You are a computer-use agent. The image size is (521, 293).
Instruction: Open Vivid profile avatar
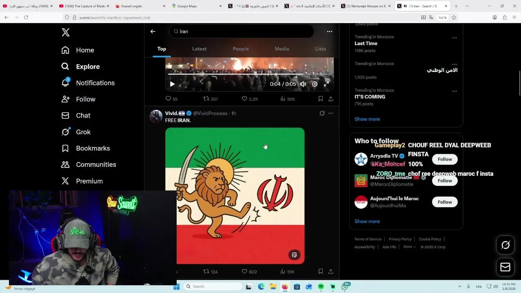pos(156,116)
